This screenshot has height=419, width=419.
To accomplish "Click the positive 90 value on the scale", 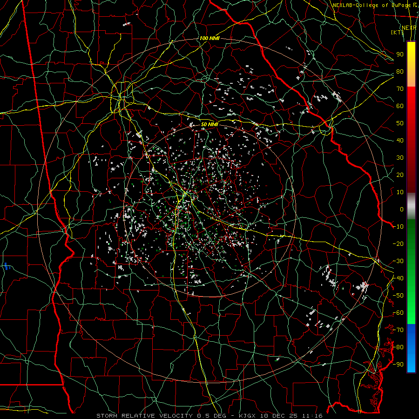I will (400, 54).
